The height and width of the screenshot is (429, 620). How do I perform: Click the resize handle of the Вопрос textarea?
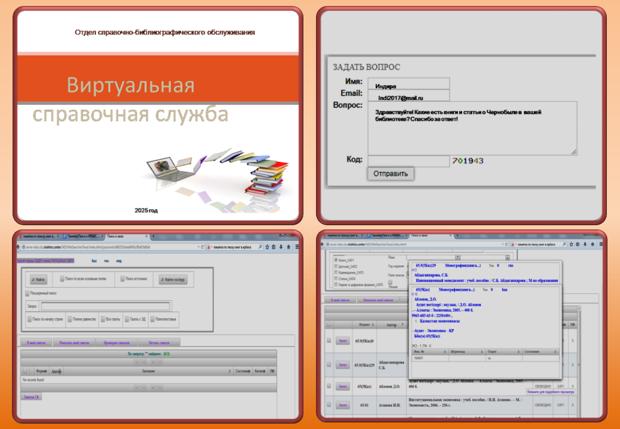[x=574, y=152]
